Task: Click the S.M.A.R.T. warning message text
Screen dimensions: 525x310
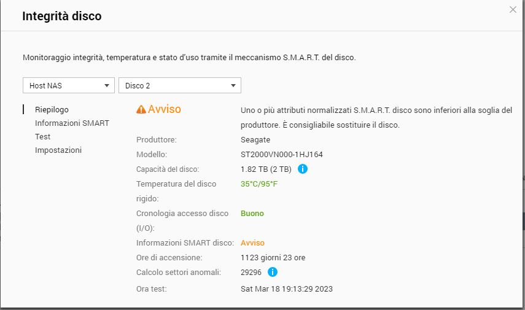Action: pyautogui.click(x=376, y=117)
